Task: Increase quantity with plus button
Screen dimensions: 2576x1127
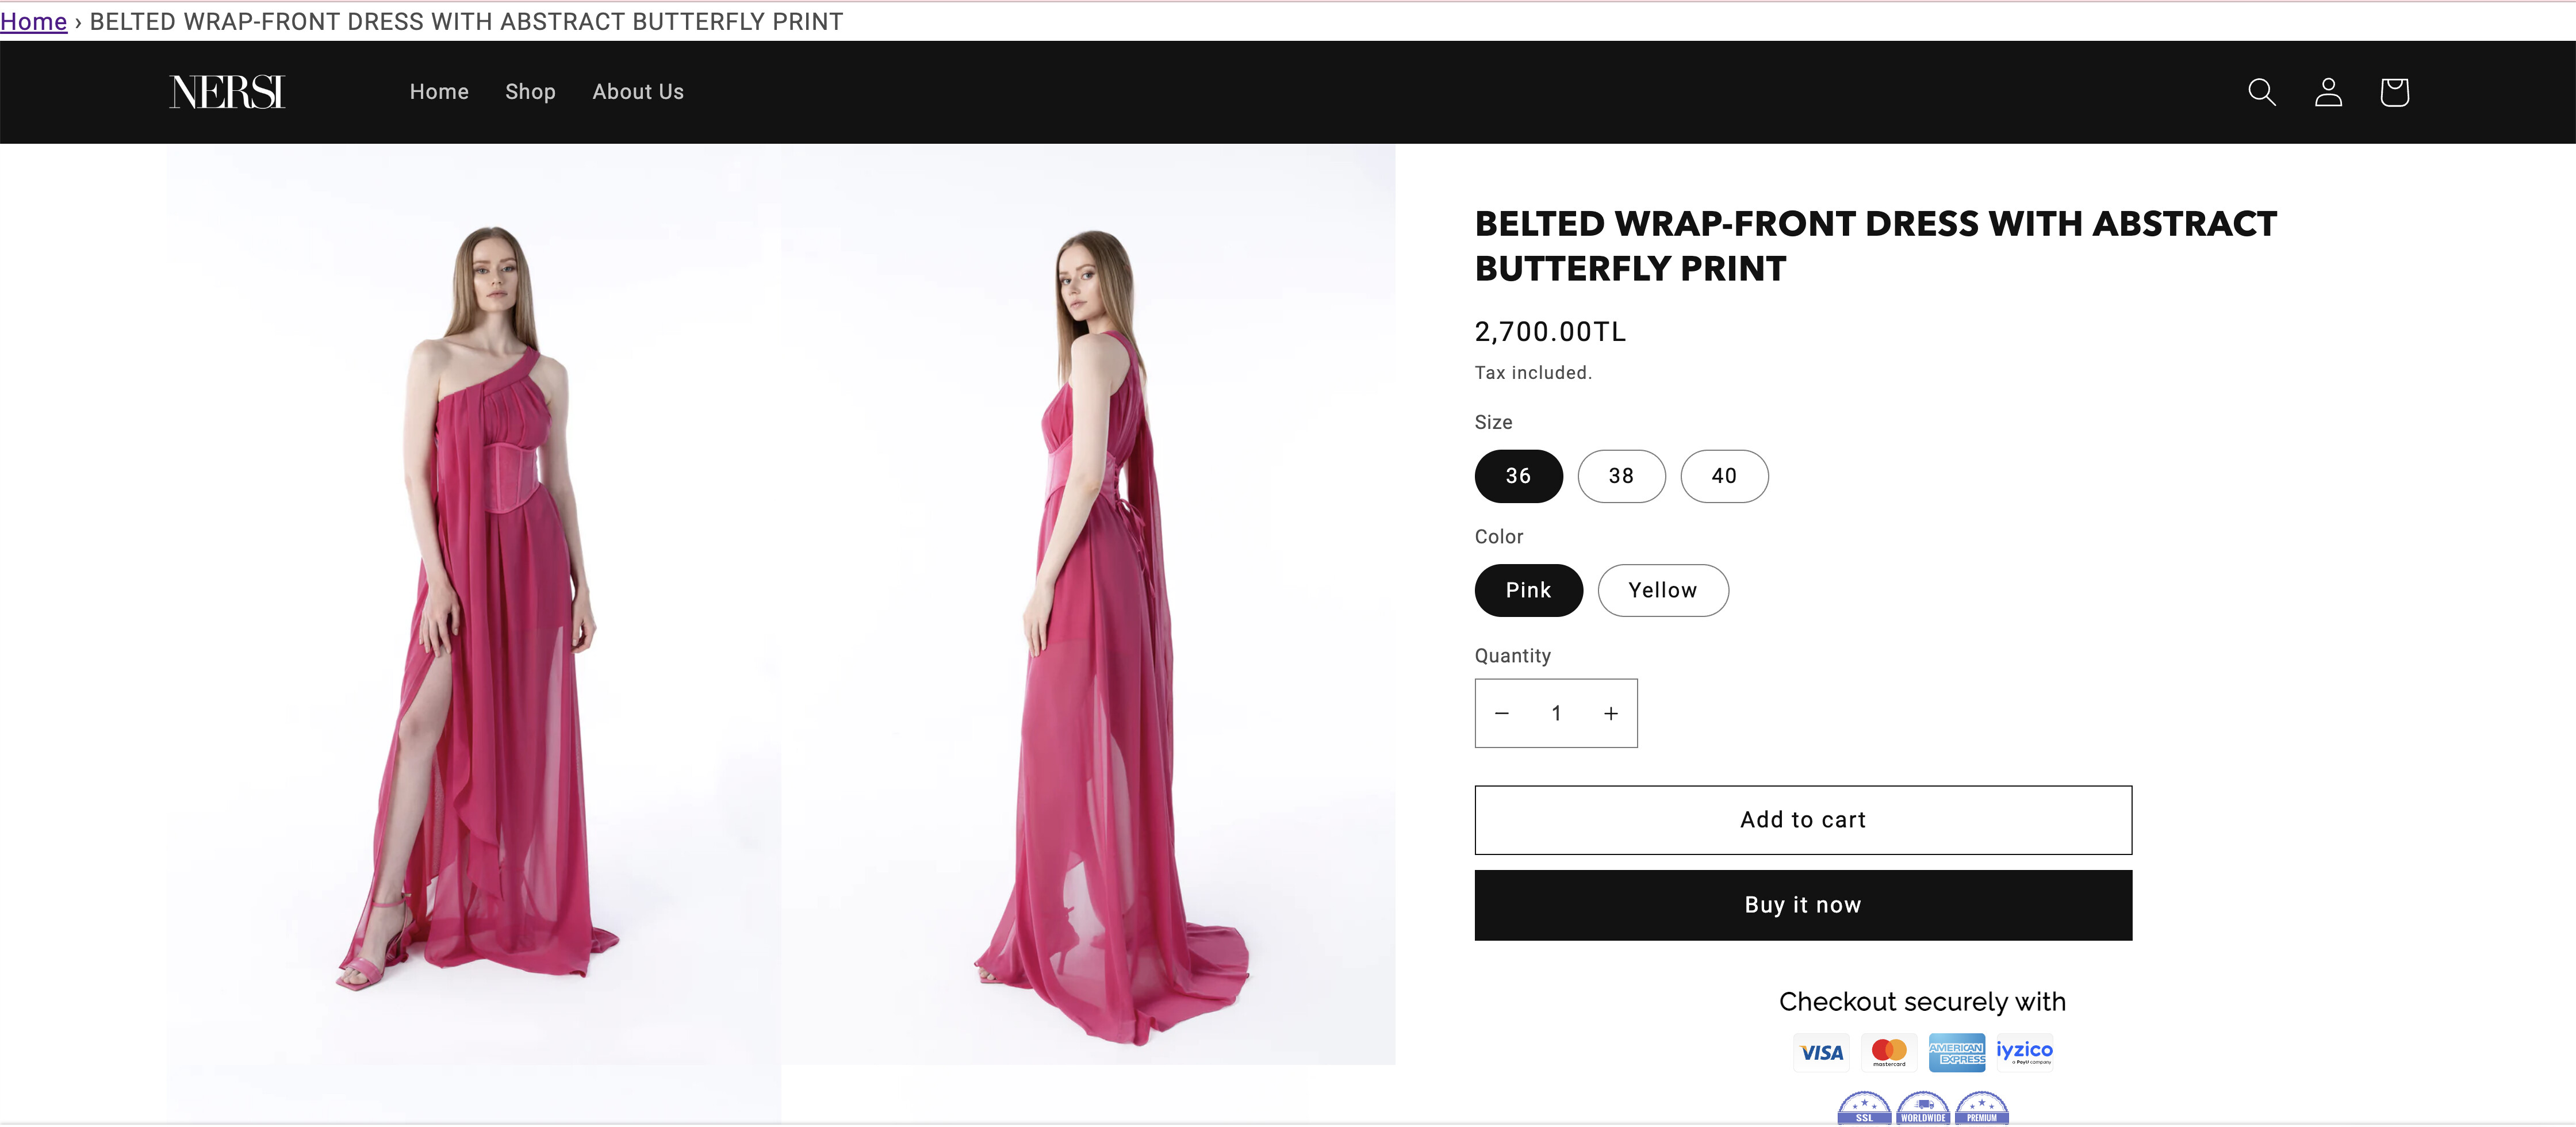Action: 1611,713
